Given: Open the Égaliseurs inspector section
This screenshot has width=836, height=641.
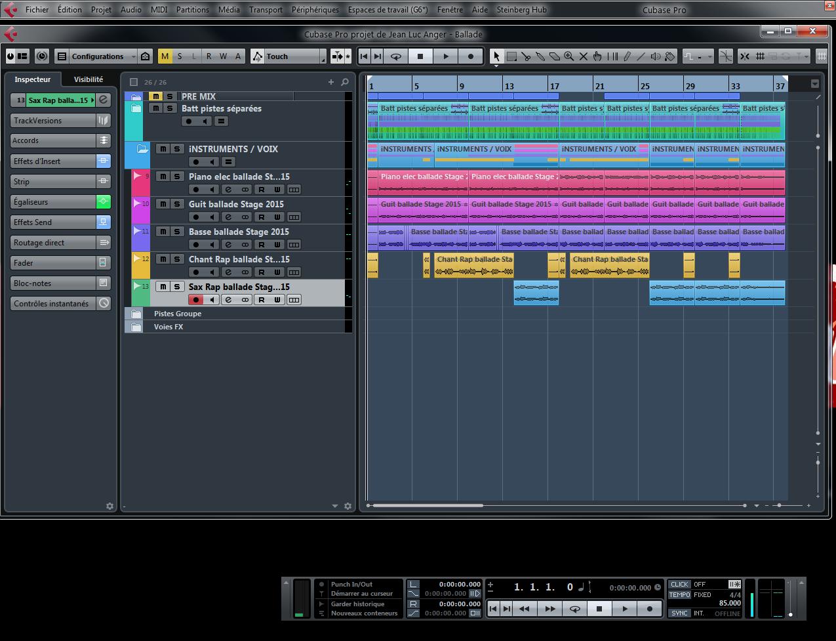Looking at the screenshot, I should click(x=60, y=202).
